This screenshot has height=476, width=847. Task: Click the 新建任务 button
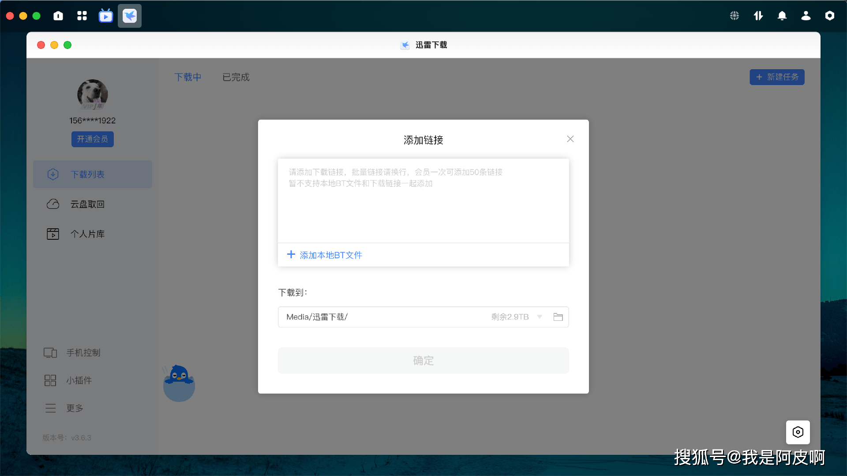[x=777, y=77]
